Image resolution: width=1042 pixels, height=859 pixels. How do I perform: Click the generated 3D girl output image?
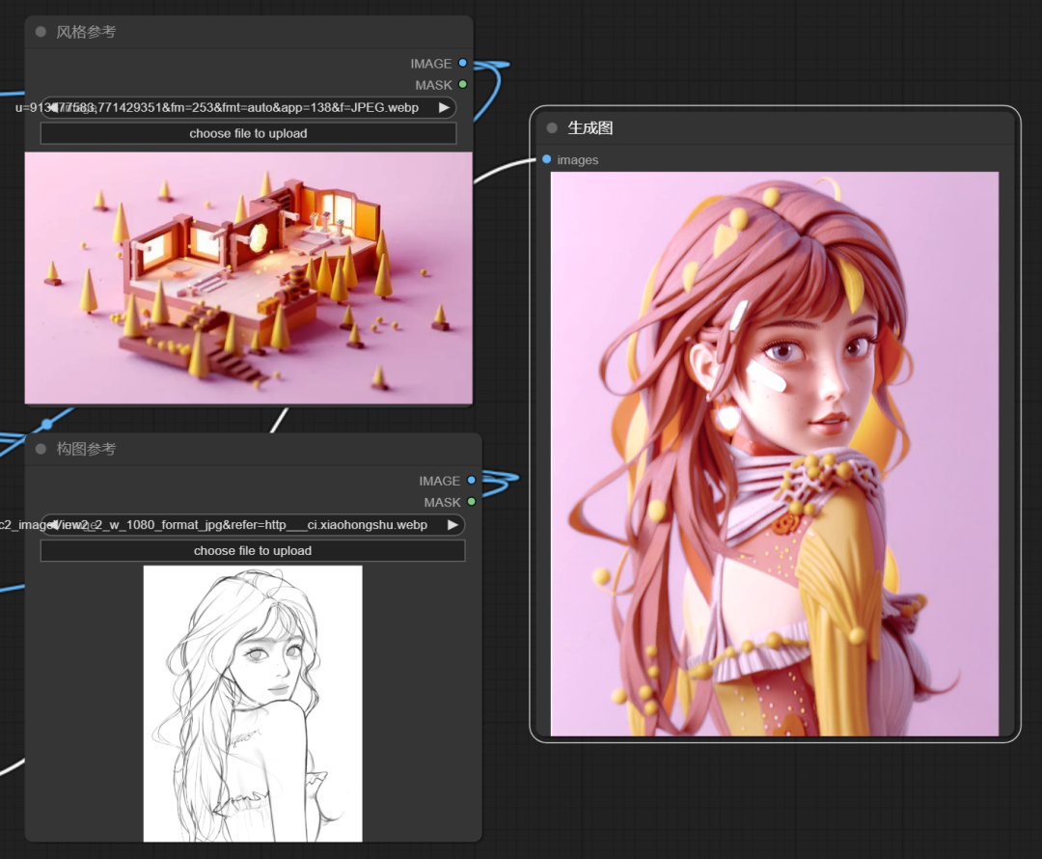(774, 454)
